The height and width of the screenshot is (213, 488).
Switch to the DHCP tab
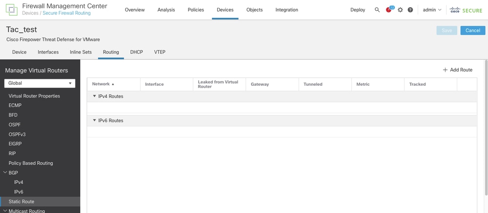[137, 52]
